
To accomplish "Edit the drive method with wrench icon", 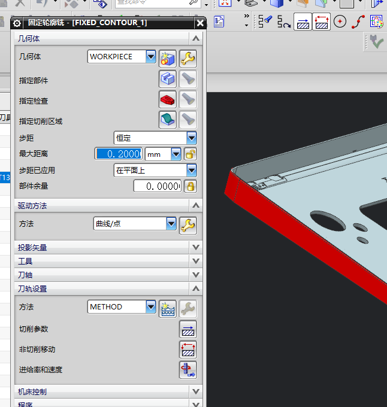I will [x=188, y=226].
